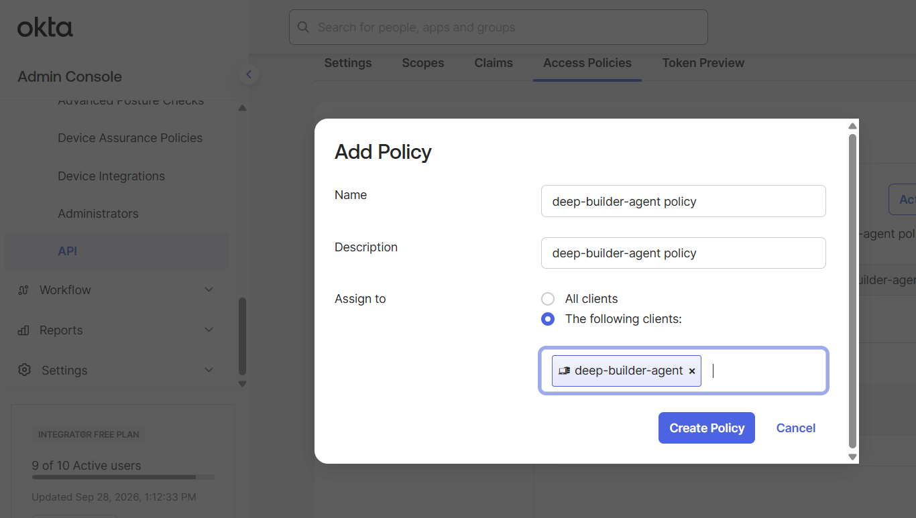
Task: Click the active users progress bar
Action: point(123,477)
